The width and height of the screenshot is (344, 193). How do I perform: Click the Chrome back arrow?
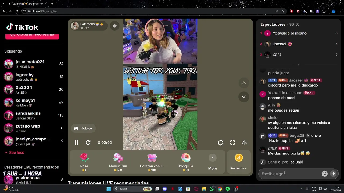4,11
